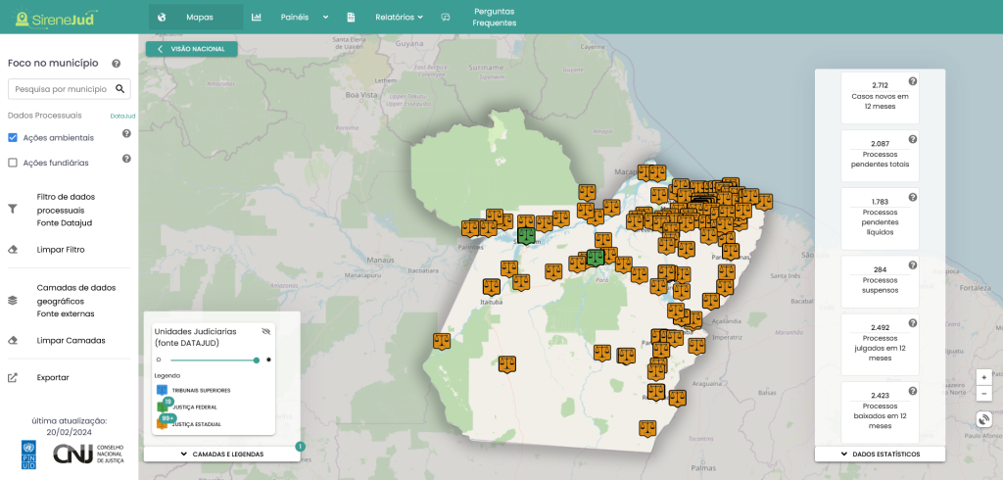The height and width of the screenshot is (480, 1003).
Task: Open help icon for Ações fundiárias
Action: pos(126,158)
